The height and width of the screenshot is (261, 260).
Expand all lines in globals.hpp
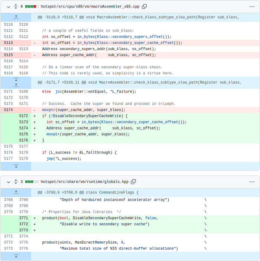click(x=16, y=182)
